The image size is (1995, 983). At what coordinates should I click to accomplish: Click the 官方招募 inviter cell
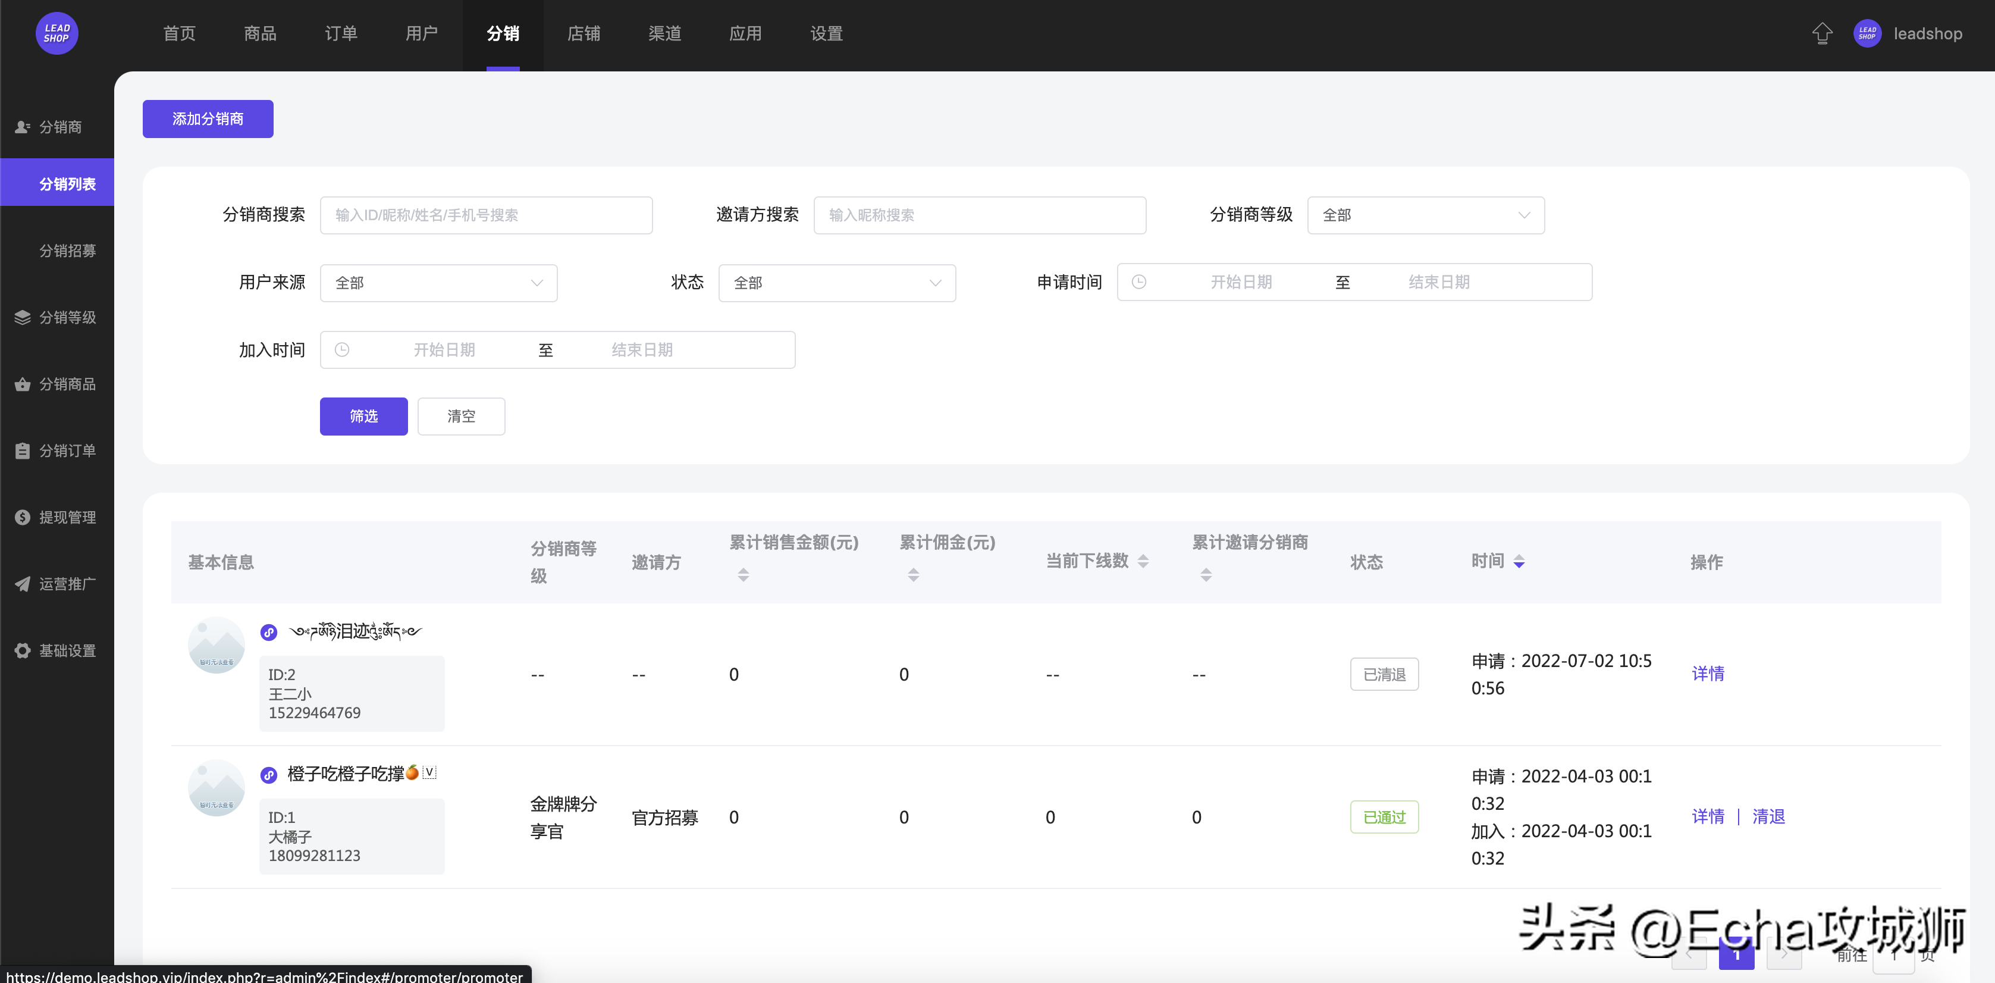[665, 817]
